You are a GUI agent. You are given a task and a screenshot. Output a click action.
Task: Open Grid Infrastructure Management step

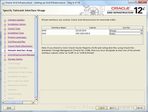(21, 55)
